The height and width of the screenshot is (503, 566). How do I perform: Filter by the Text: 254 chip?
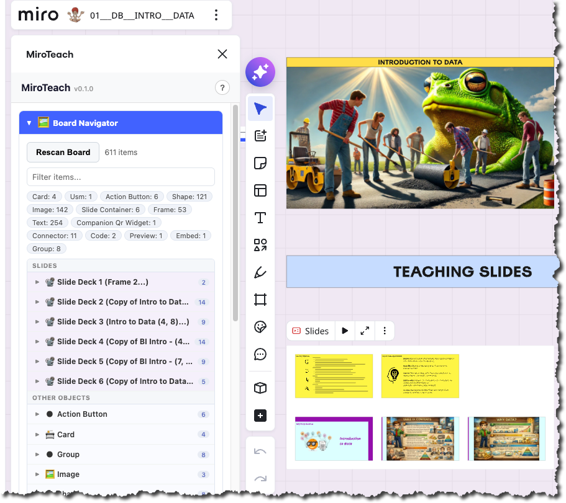pyautogui.click(x=47, y=223)
